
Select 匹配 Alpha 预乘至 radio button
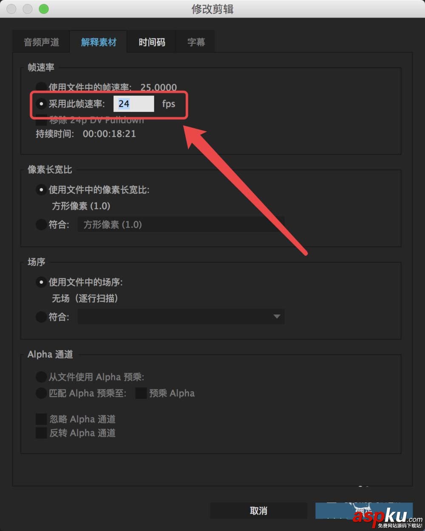tap(41, 393)
